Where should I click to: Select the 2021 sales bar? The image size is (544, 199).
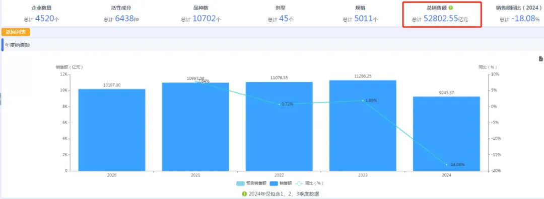(x=195, y=127)
